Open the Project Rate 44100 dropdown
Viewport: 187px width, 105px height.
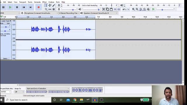click(x=6, y=92)
